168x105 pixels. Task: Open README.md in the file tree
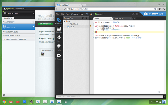(74, 24)
